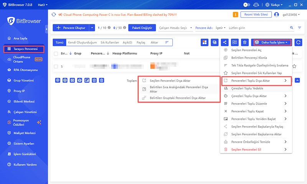Click the search magnifier icon
307x184 pixels.
tap(291, 28)
